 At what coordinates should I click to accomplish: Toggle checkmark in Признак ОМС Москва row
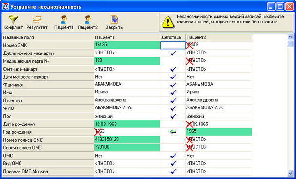pos(173,172)
